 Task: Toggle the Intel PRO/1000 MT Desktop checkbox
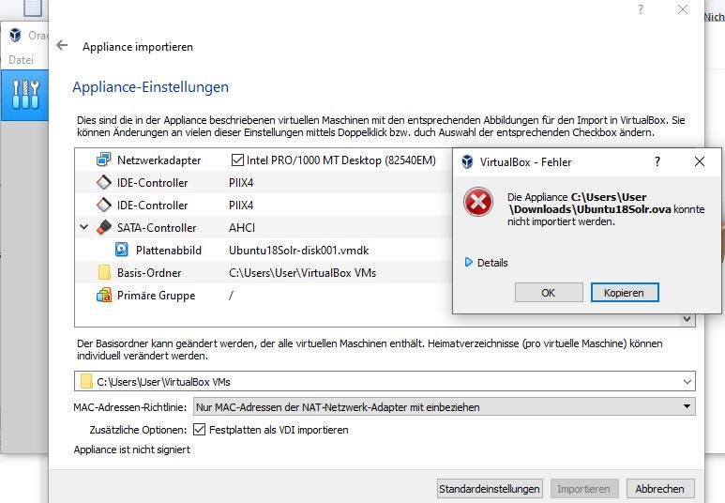[237, 160]
